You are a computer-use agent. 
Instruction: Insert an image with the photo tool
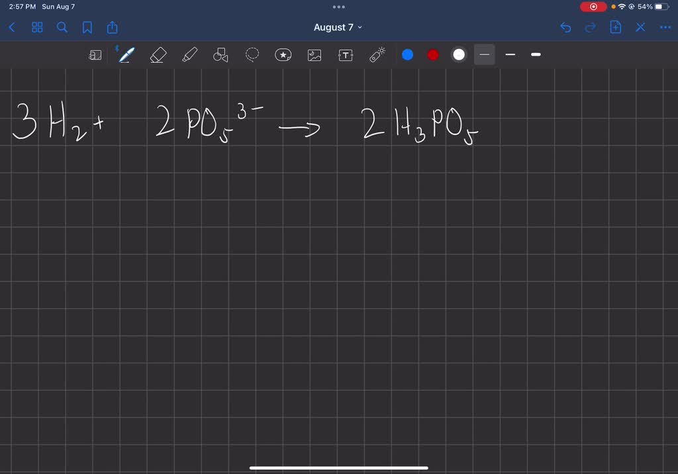pyautogui.click(x=314, y=55)
